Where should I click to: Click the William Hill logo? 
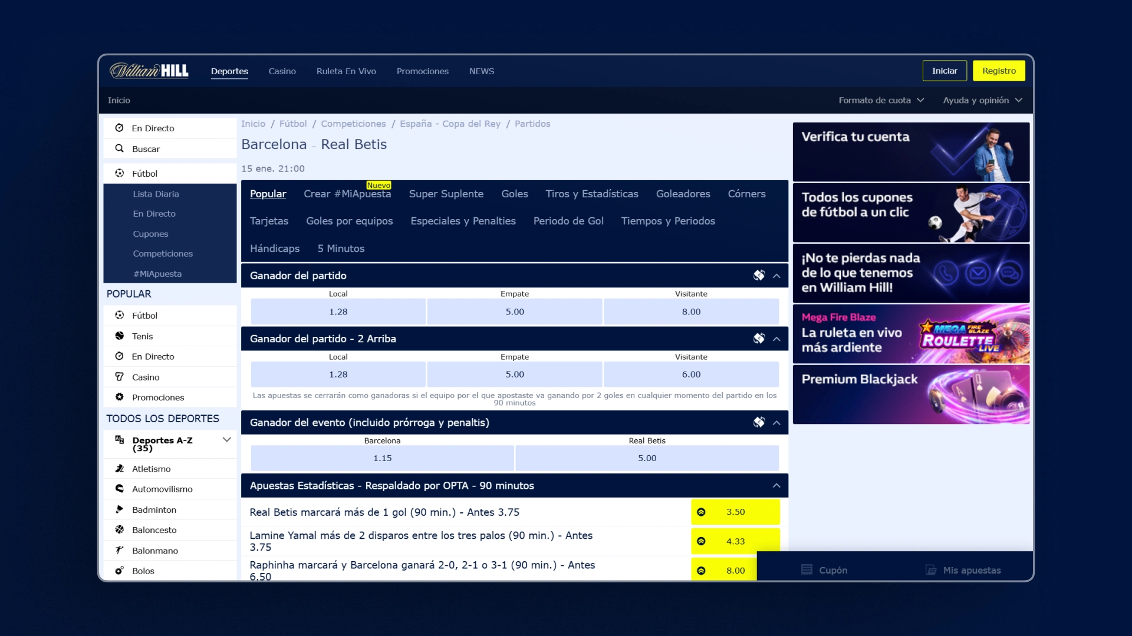tap(149, 71)
